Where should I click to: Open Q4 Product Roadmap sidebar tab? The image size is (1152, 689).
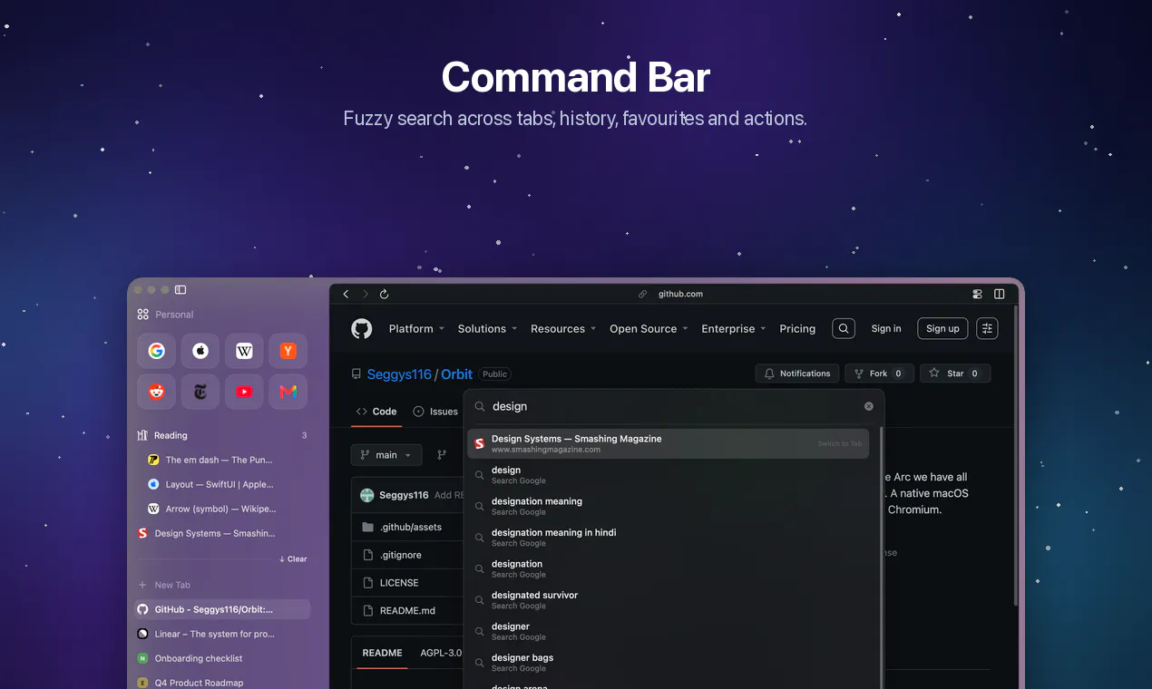222,683
